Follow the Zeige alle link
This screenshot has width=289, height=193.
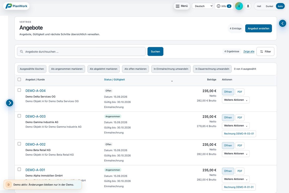[x=249, y=51]
